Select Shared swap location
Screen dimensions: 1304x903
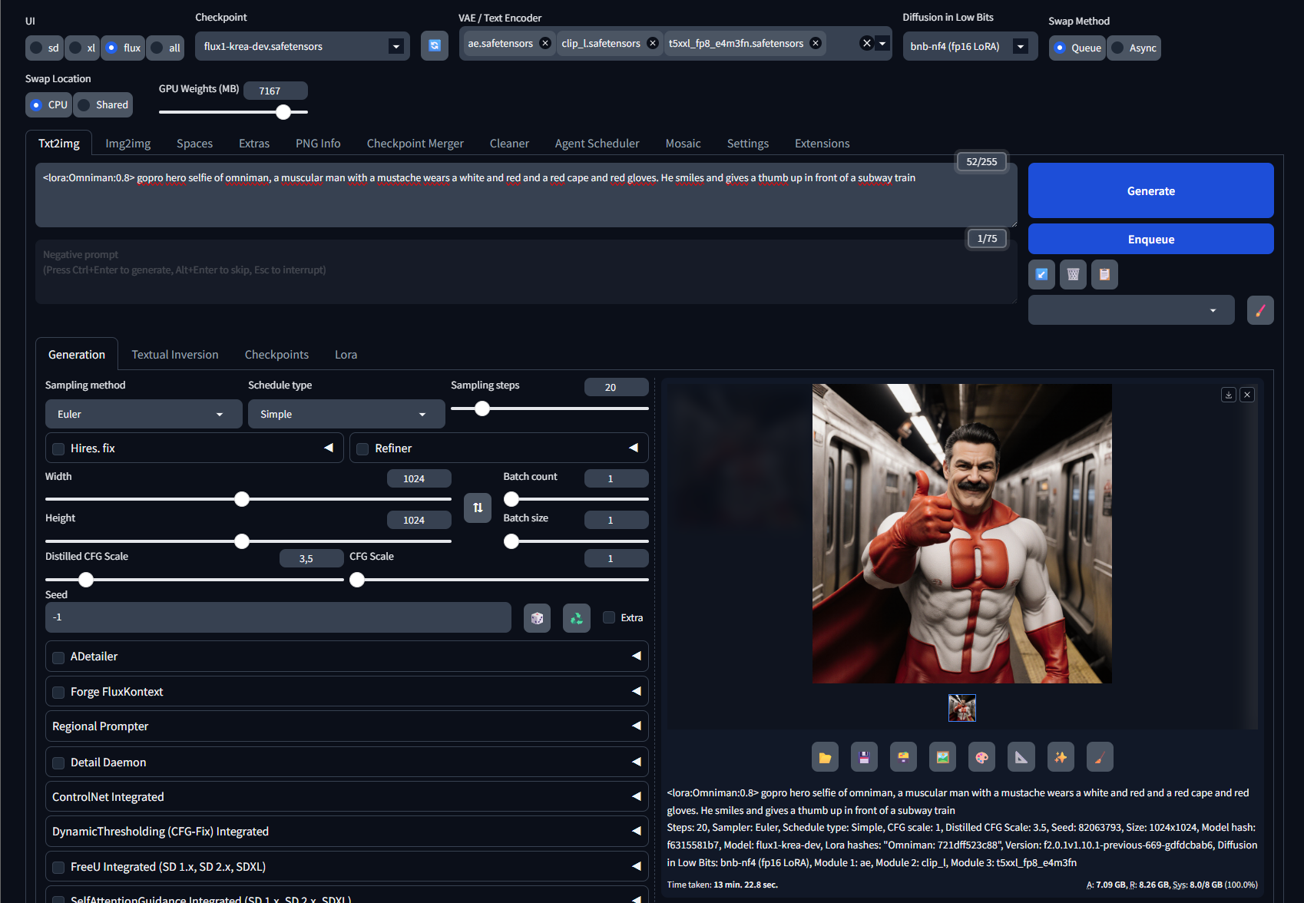[x=103, y=104]
